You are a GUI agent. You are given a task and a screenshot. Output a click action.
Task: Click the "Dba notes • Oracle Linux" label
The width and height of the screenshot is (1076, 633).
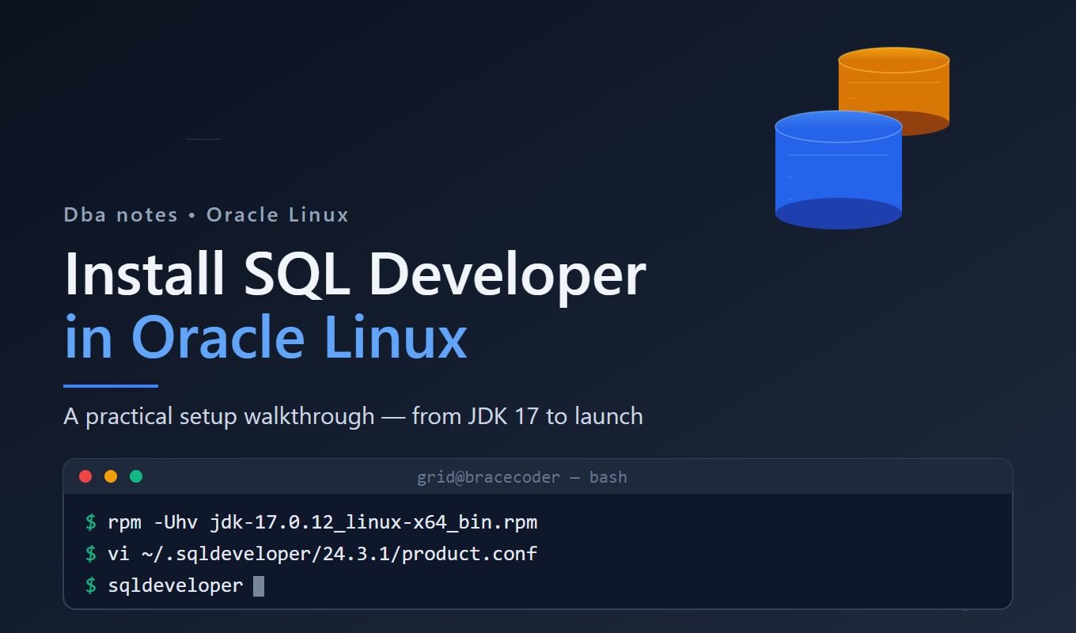(x=206, y=214)
